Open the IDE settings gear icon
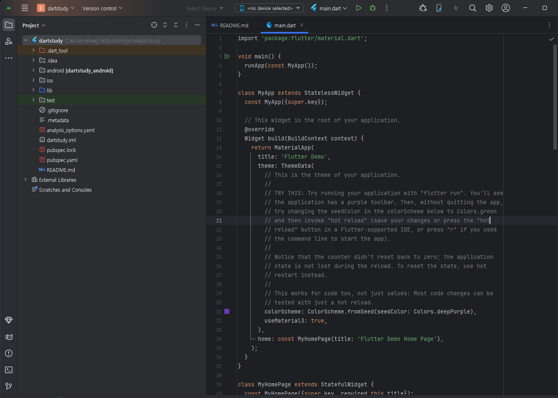This screenshot has height=398, width=558. click(489, 8)
